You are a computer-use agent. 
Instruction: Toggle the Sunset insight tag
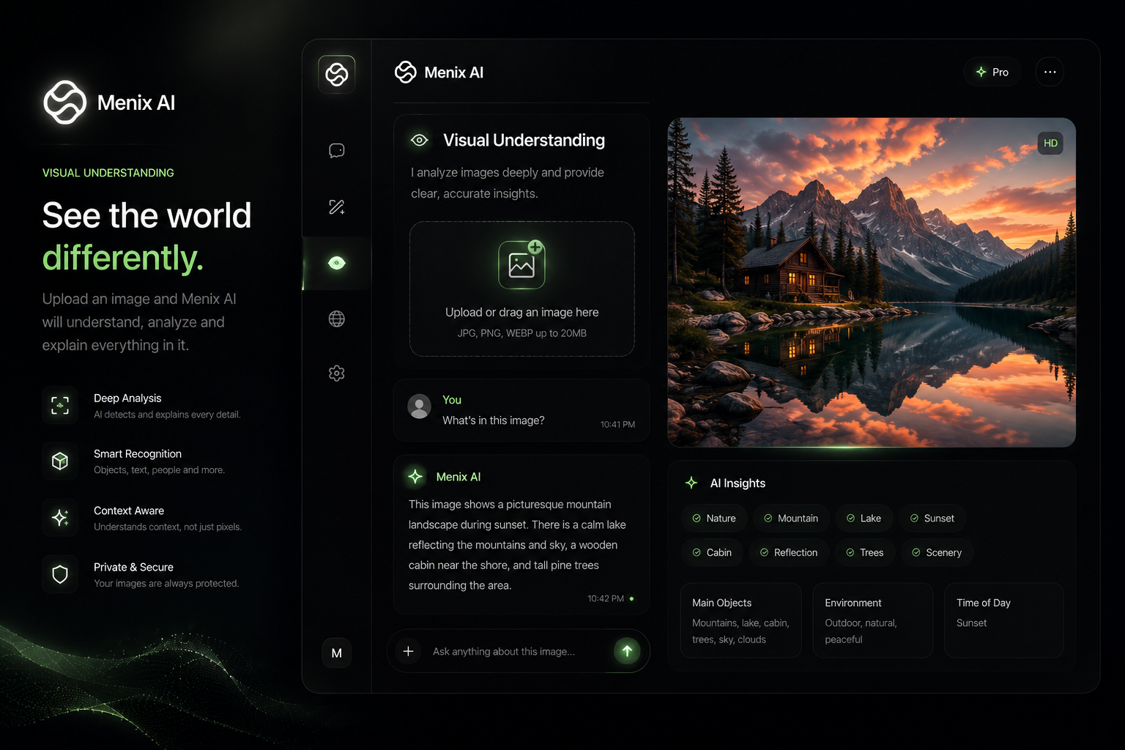pos(932,518)
